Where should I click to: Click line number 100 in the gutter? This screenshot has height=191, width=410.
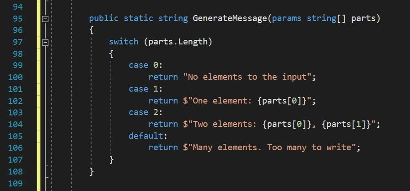click(x=15, y=77)
